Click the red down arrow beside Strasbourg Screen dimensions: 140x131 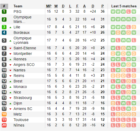click(x=10, y=98)
